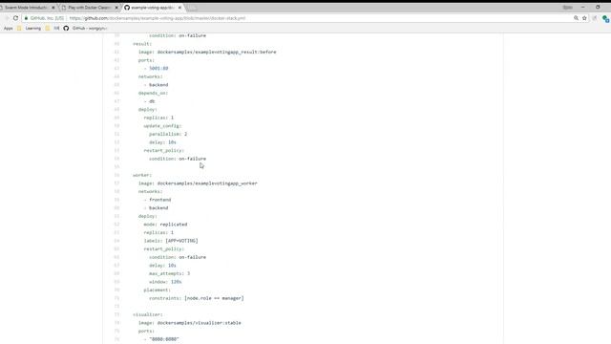Click the '- frontend' network line
This screenshot has height=344, width=611.
(158, 200)
